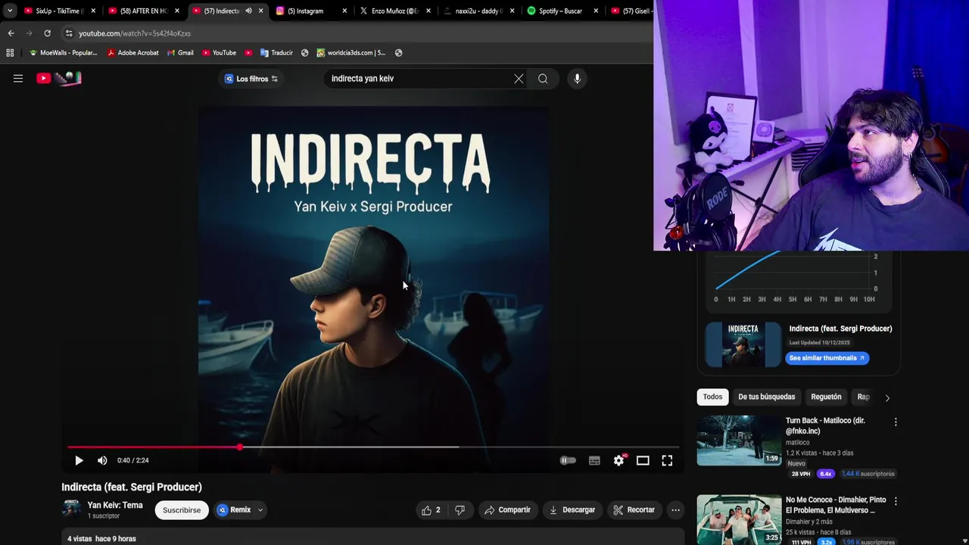Open the Compartir share dialog
Viewport: 969px width, 545px height.
[507, 510]
